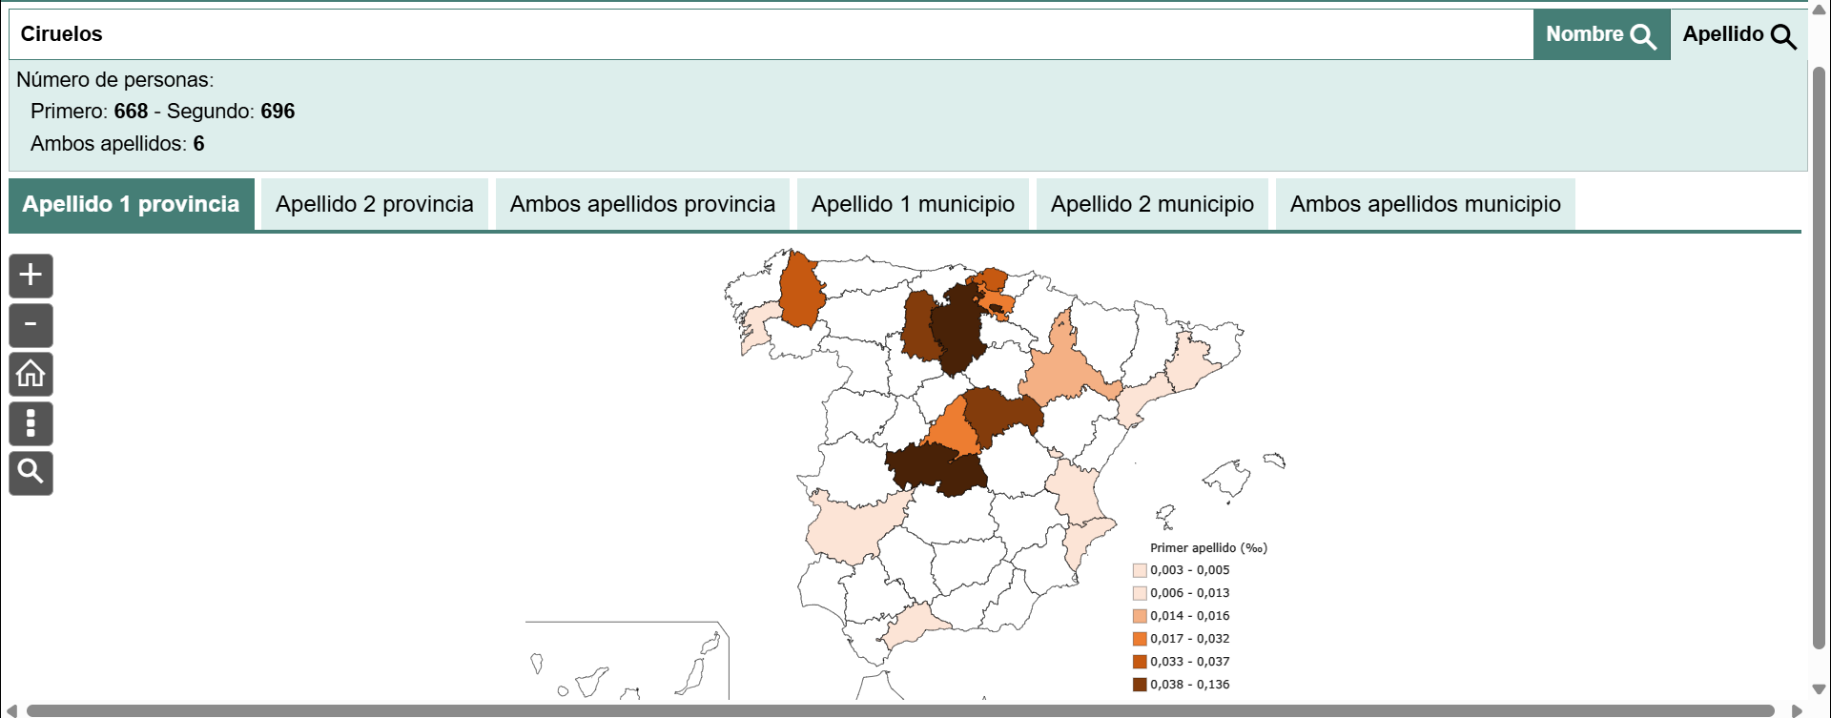This screenshot has width=1831, height=718.
Task: Click the Primero count 668
Action: point(131,112)
